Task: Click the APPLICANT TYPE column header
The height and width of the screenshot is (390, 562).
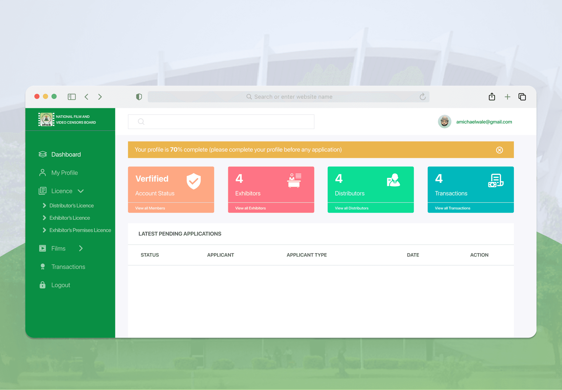Action: click(x=307, y=255)
